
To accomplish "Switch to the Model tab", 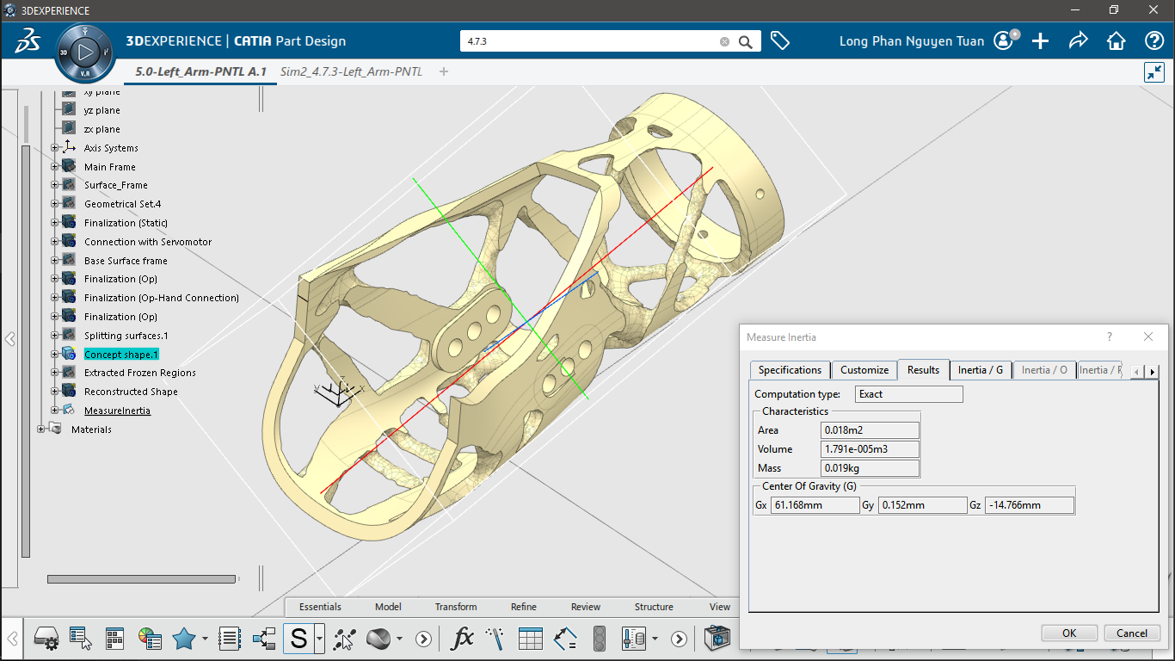I will 388,607.
